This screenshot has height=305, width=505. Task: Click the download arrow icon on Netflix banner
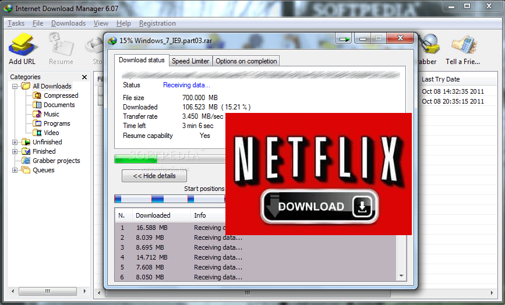(x=362, y=207)
